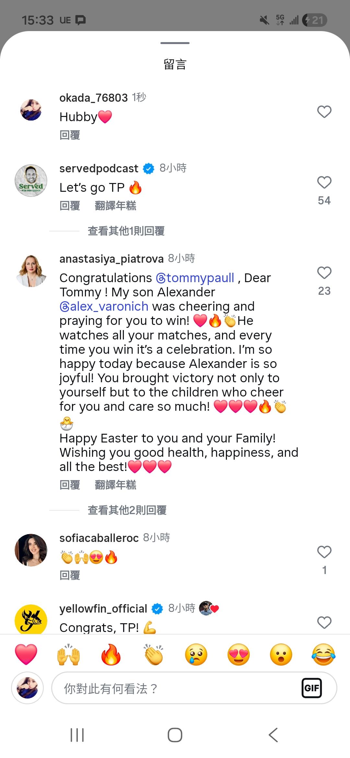Expand 2 other replies under anastasiya_piatrova

coord(127,510)
